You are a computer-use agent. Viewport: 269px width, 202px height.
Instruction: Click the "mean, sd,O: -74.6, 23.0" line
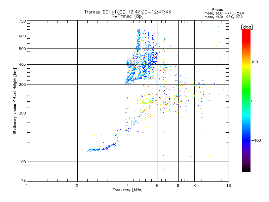tap(224, 13)
